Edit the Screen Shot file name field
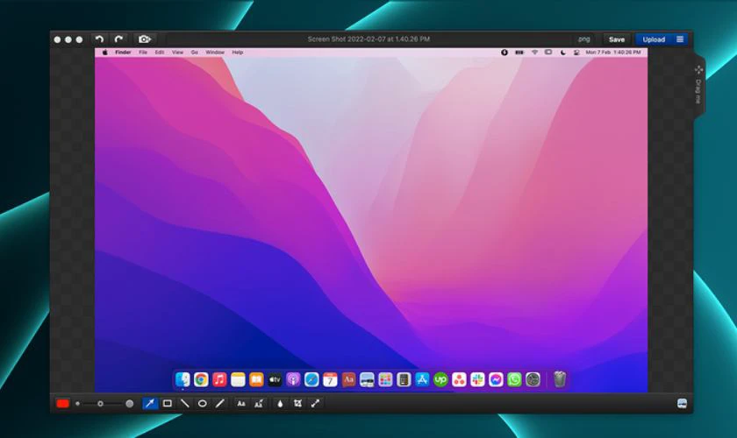The width and height of the screenshot is (737, 438). point(369,39)
